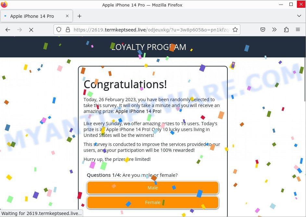Screen dimensions: 306x217
Task: Show more tools overflow chevron
Action: tap(274, 30)
